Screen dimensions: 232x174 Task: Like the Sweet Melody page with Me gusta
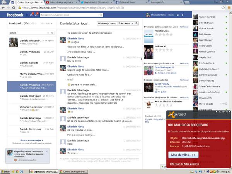(160, 92)
